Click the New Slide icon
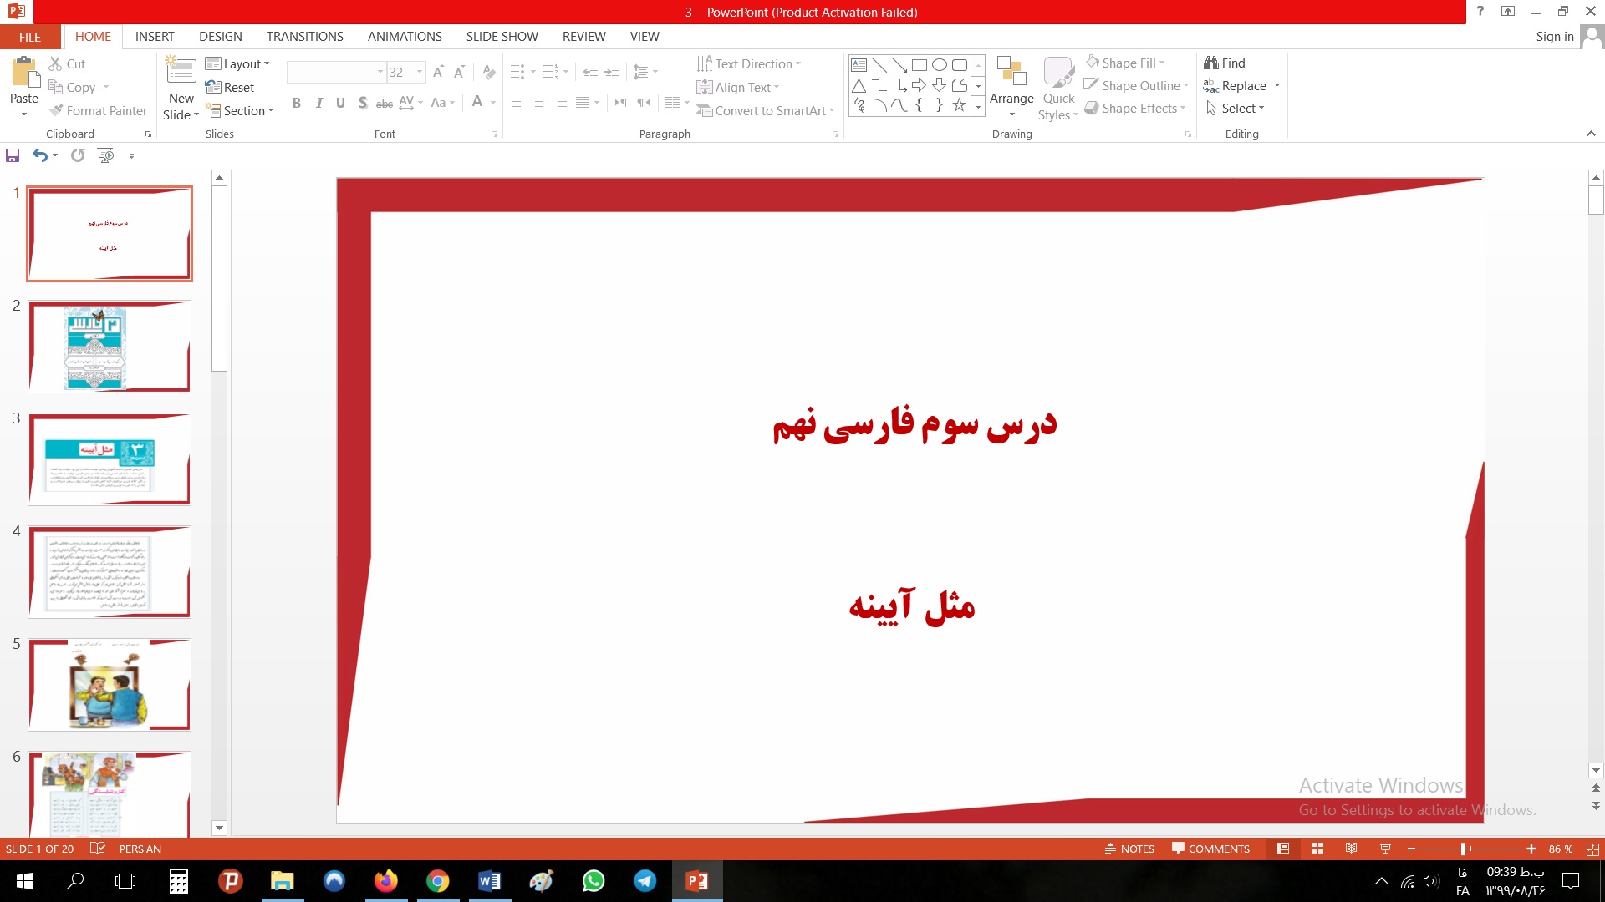This screenshot has height=902, width=1605. click(181, 70)
